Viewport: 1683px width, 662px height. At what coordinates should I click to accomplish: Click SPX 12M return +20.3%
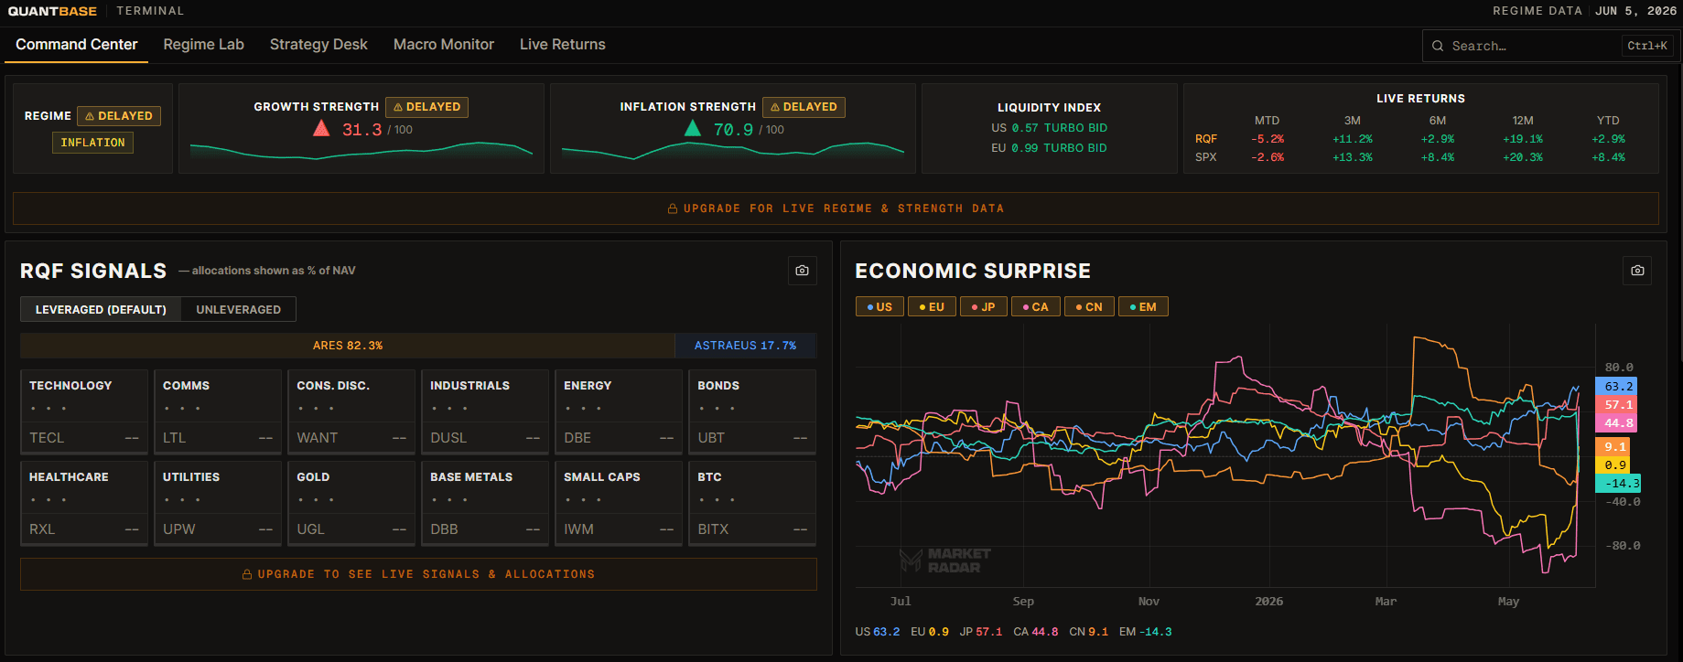pos(1523,157)
